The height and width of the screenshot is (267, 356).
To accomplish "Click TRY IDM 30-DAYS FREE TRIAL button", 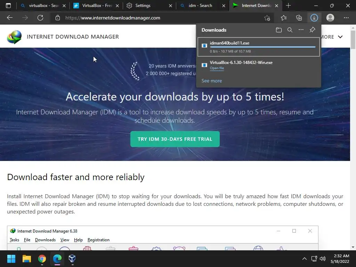I will pyautogui.click(x=175, y=139).
